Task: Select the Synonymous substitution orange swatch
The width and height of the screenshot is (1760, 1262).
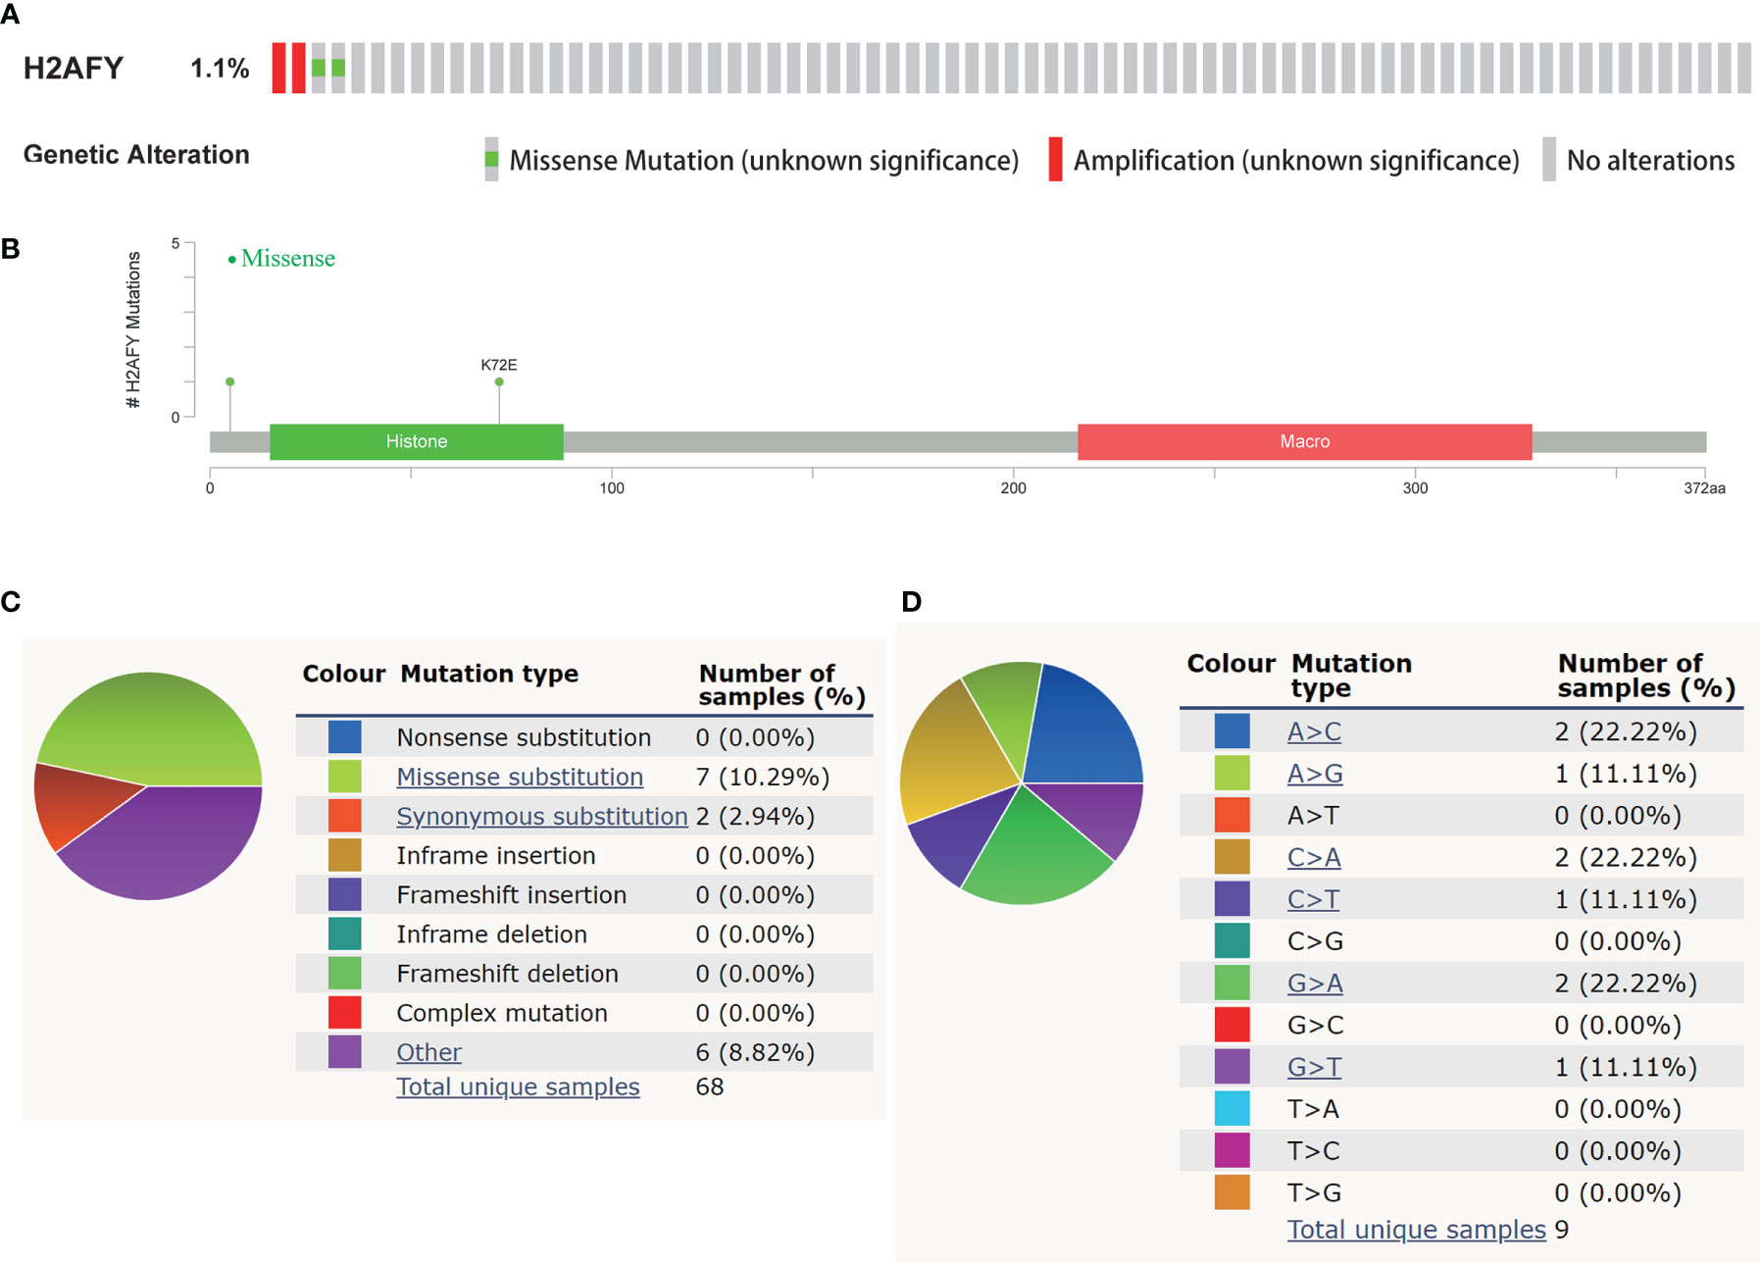Action: tap(344, 816)
